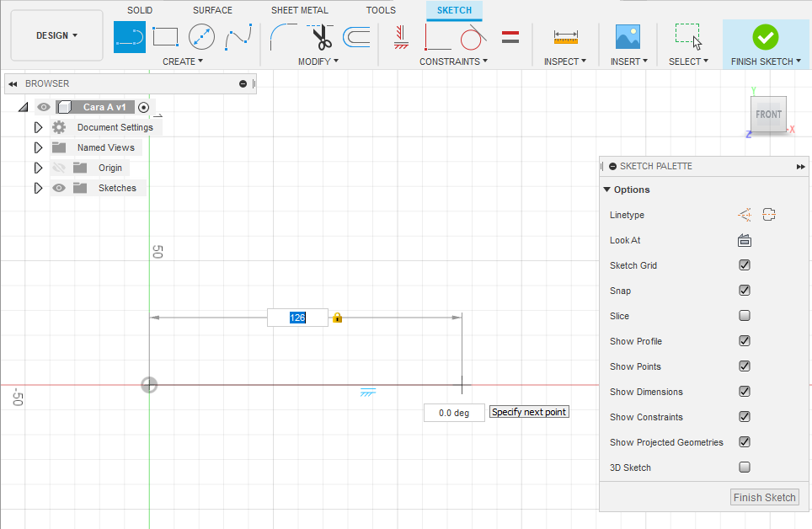Collapse the Cara A v1 root node
Image resolution: width=812 pixels, height=529 pixels.
coord(23,107)
